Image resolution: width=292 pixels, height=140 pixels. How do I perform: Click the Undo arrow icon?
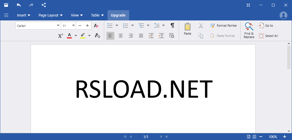click(x=19, y=5)
